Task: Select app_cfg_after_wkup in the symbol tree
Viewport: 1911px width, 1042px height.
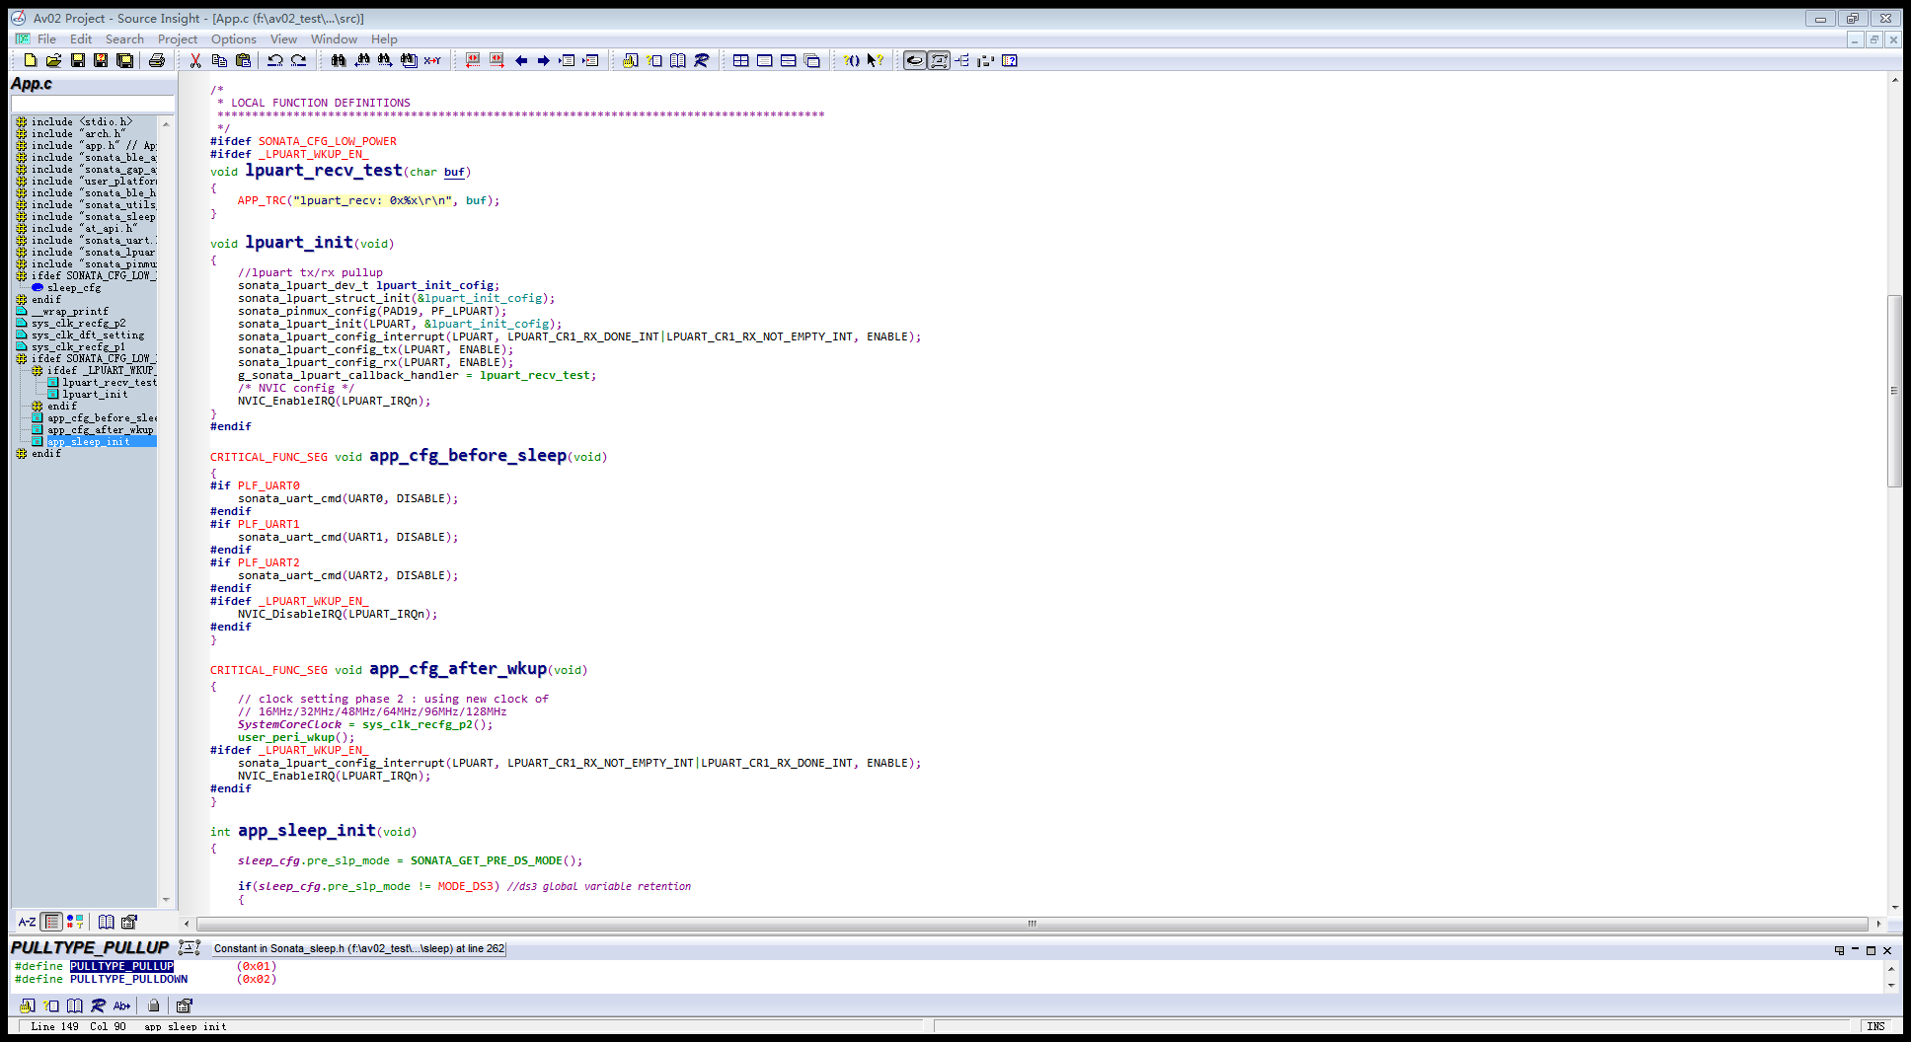Action: pyautogui.click(x=101, y=430)
